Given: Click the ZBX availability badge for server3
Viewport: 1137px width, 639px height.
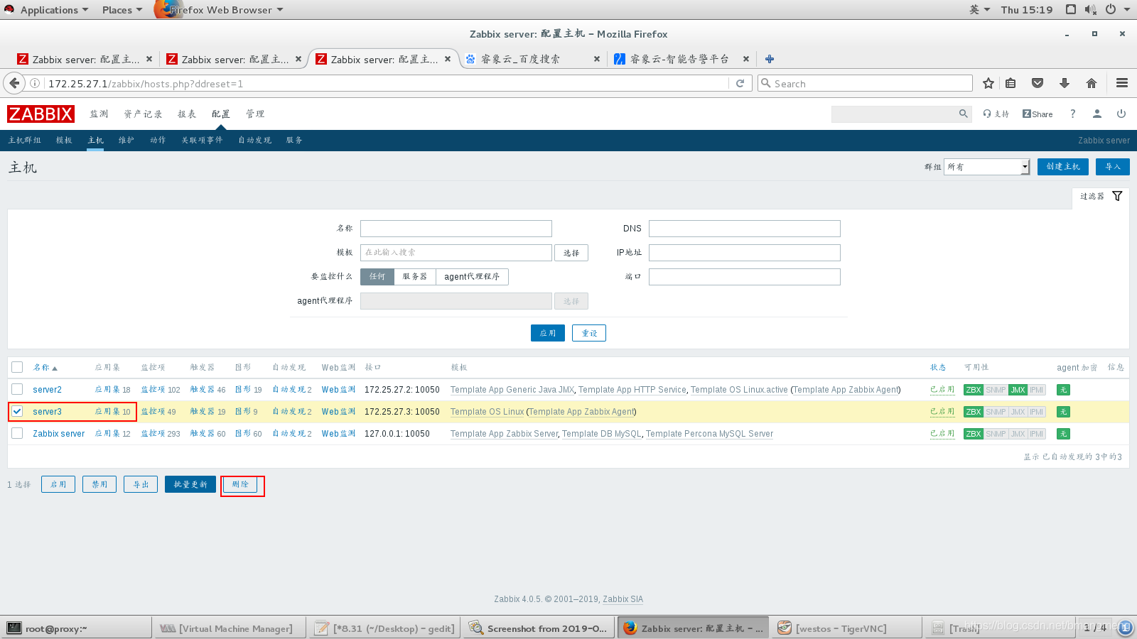Looking at the screenshot, I should [x=974, y=412].
